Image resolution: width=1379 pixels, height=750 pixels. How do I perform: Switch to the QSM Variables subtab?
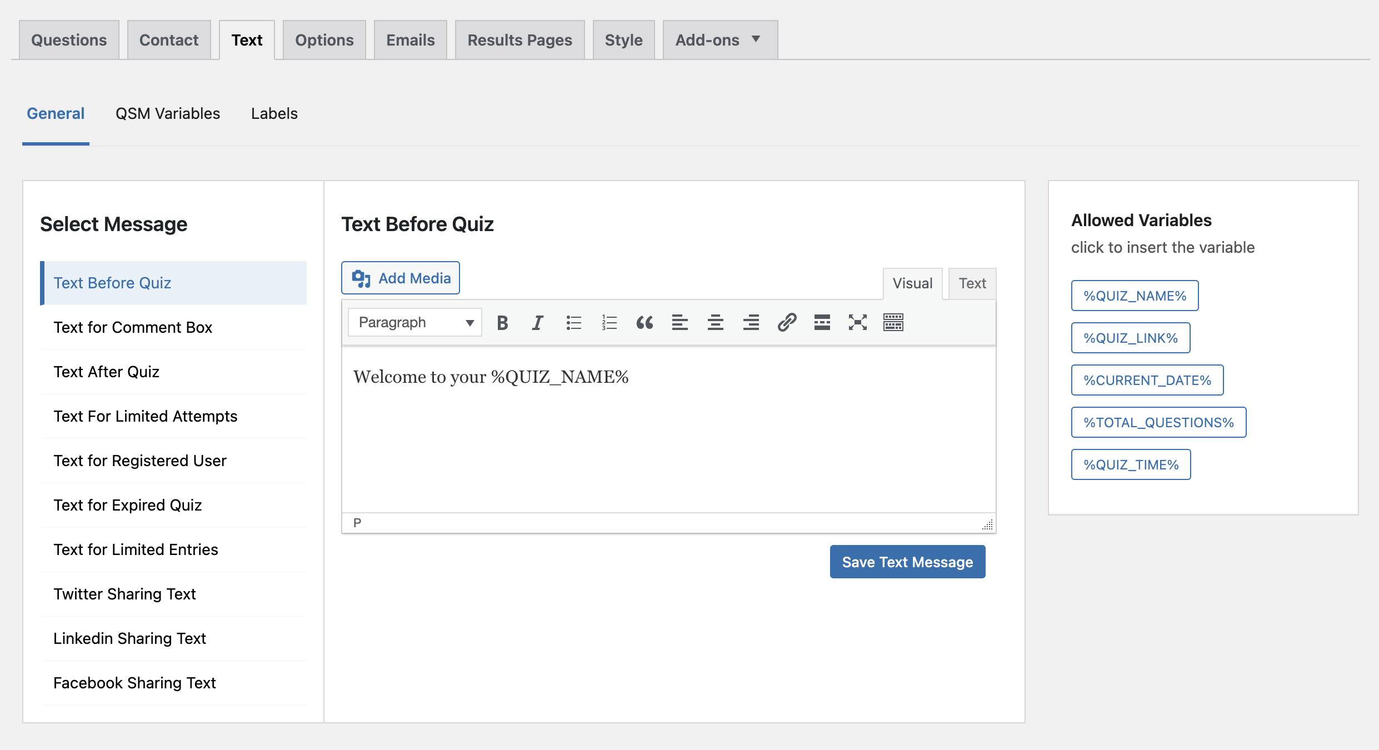click(x=167, y=113)
